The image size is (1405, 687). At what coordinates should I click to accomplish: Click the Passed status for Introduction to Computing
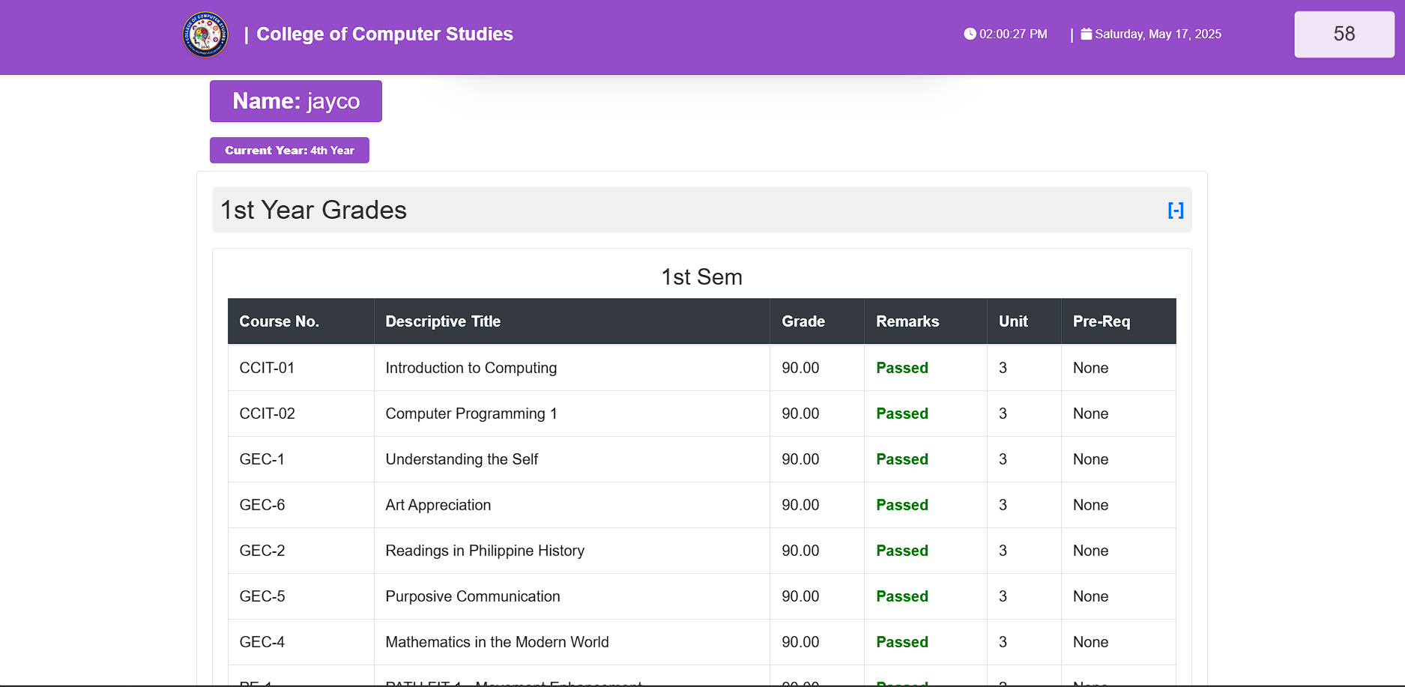point(901,368)
